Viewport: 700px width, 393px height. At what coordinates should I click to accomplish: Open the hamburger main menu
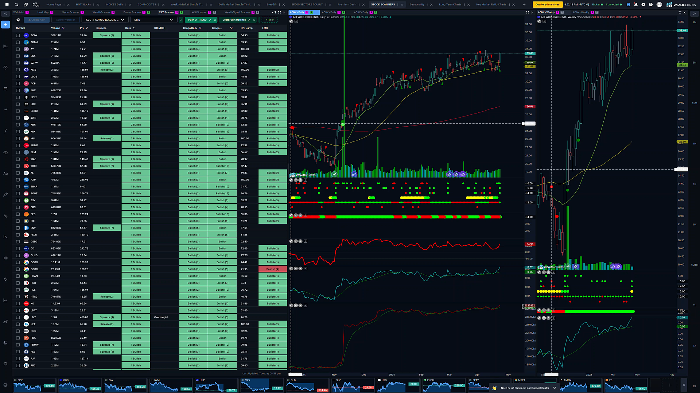point(7,5)
